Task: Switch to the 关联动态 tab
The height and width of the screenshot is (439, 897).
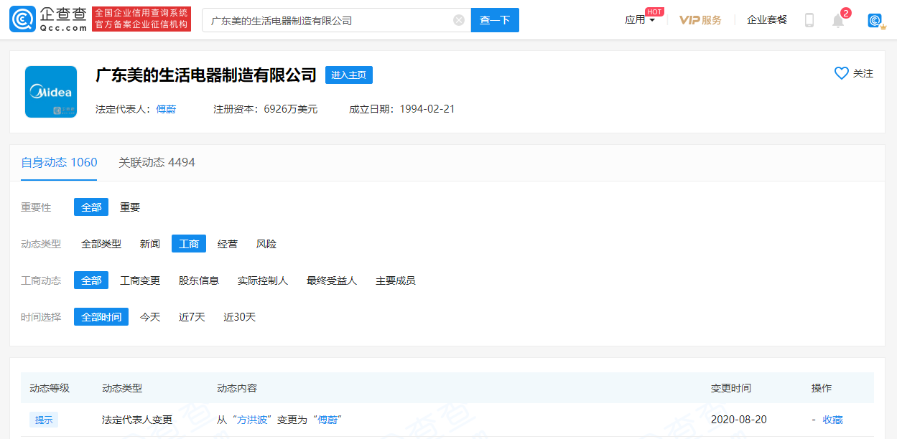Action: (x=157, y=162)
